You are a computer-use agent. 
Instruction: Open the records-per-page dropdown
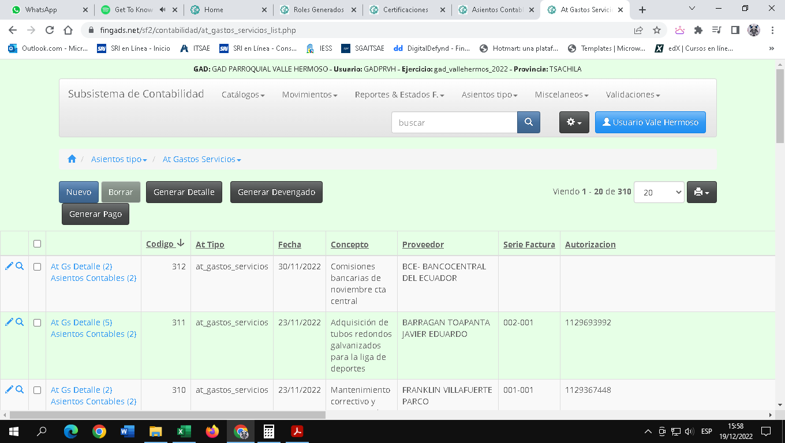659,192
